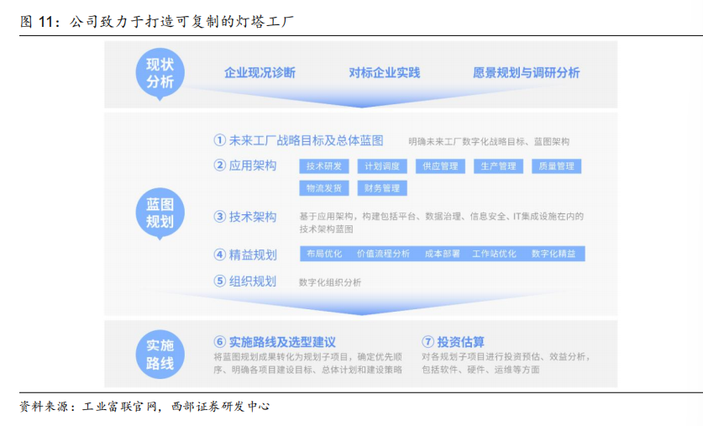703x426 pixels.
Task: Click the 质量管理 tag
Action: (x=556, y=166)
